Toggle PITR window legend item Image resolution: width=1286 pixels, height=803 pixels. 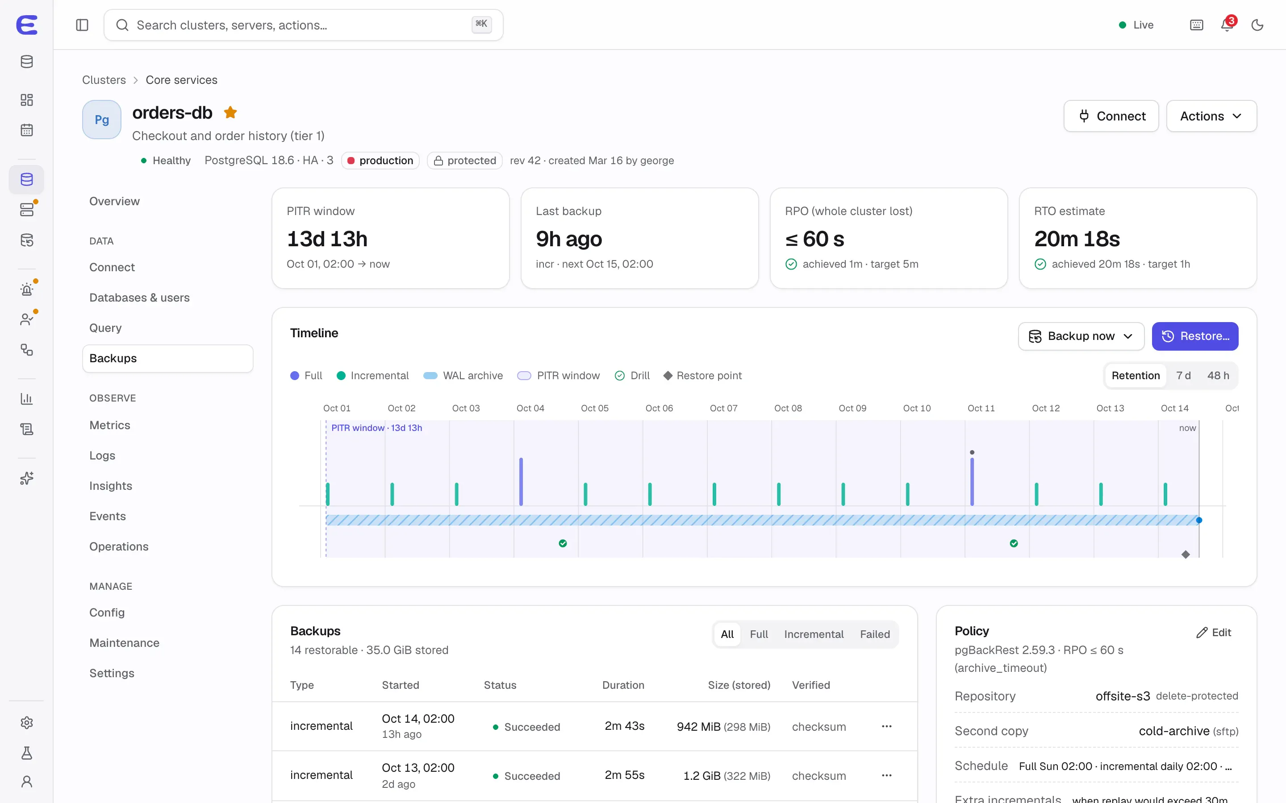(559, 376)
